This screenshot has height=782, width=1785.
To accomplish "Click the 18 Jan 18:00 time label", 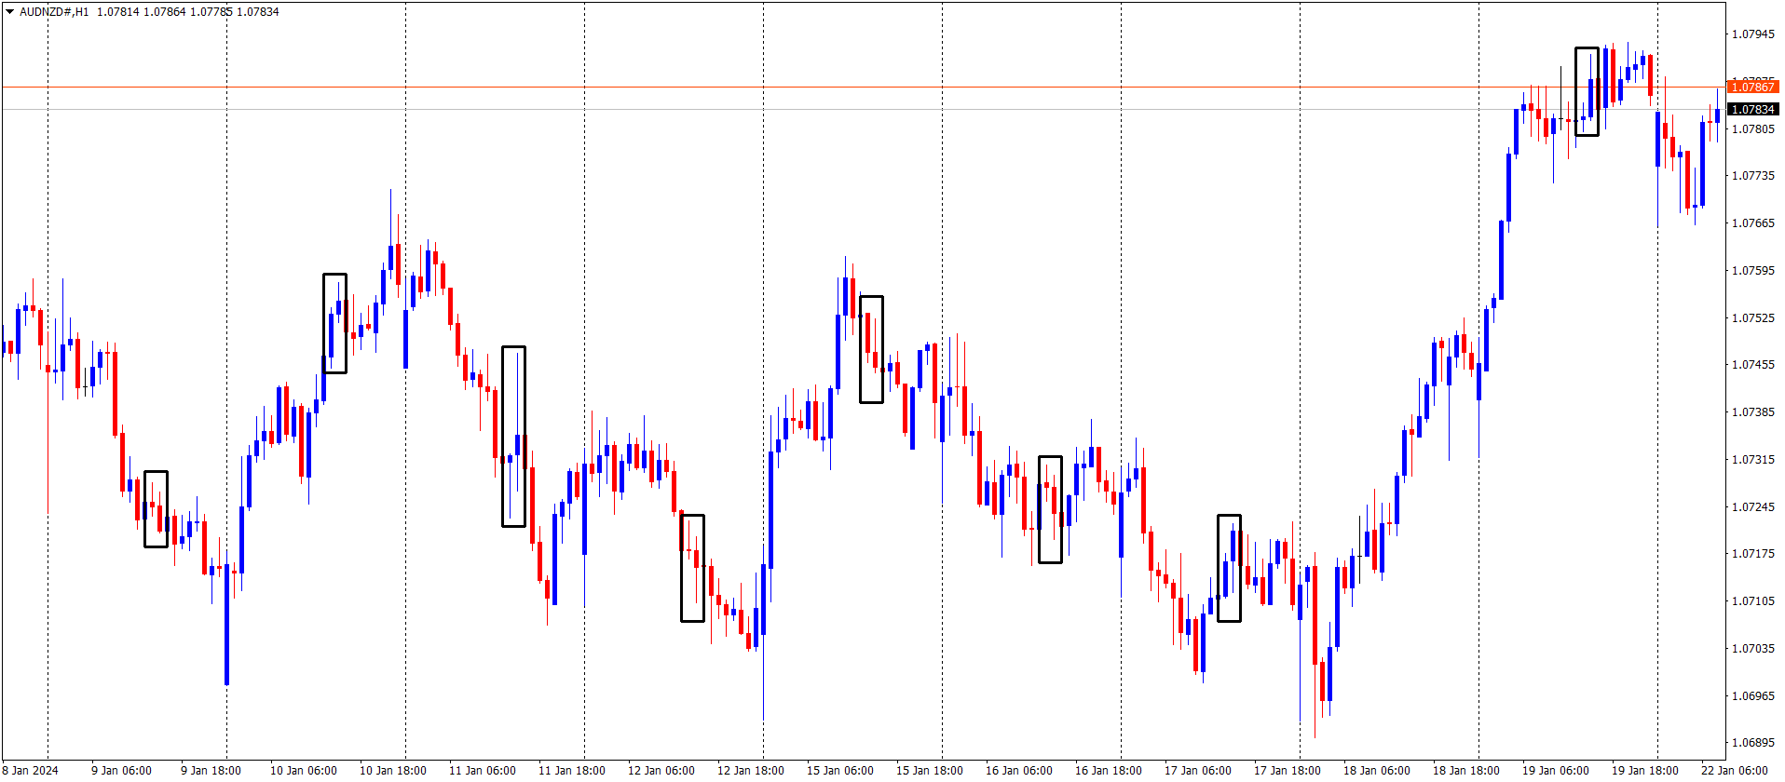I will [x=1466, y=771].
